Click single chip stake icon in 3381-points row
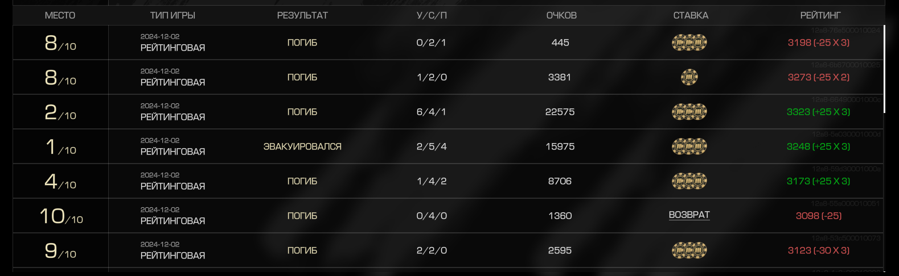The width and height of the screenshot is (899, 276). (689, 77)
